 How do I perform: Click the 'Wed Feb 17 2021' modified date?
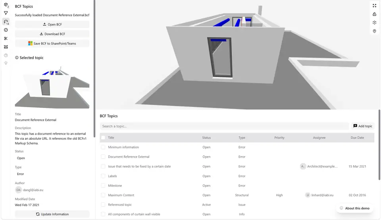coord(27,205)
